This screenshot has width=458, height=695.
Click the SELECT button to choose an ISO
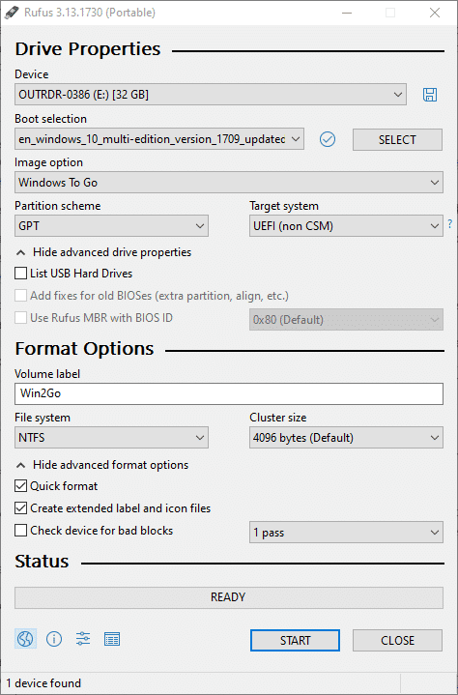(x=397, y=139)
